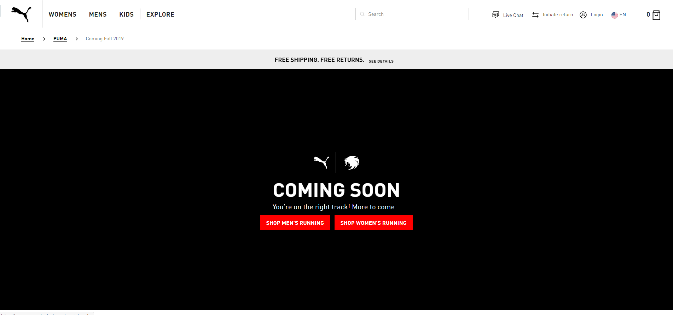Click the Search input field
This screenshot has width=673, height=315.
click(412, 14)
